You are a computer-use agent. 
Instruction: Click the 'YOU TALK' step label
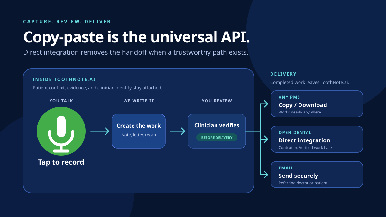coord(61,101)
